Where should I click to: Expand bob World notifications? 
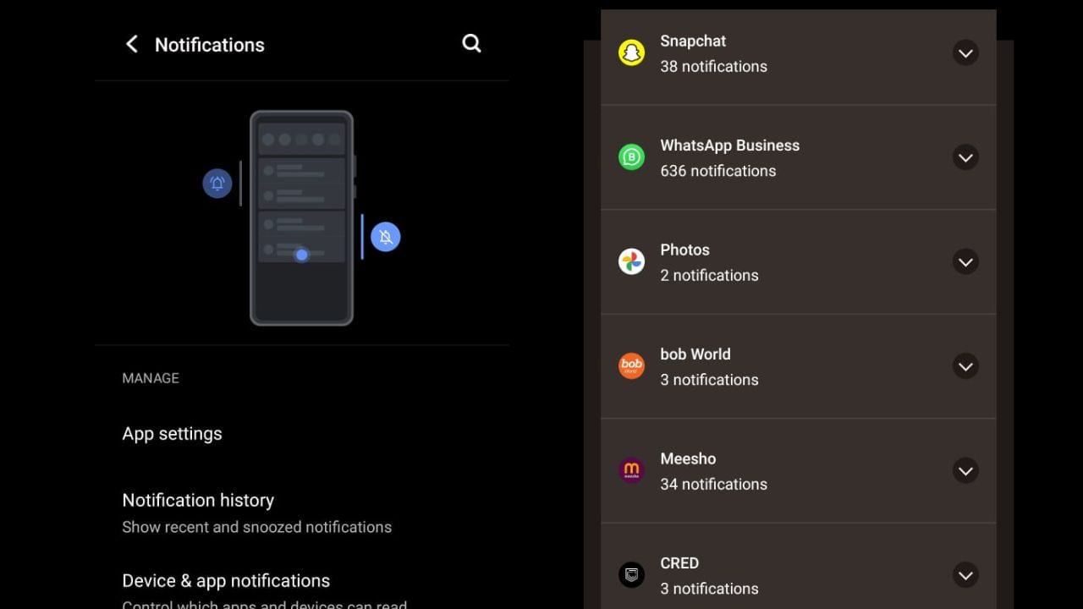965,366
